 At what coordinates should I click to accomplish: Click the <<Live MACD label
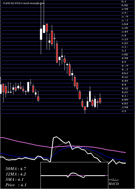point(114,182)
